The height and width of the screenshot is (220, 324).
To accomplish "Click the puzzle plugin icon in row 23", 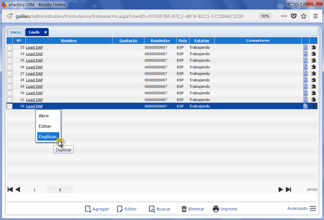I will [314, 47].
